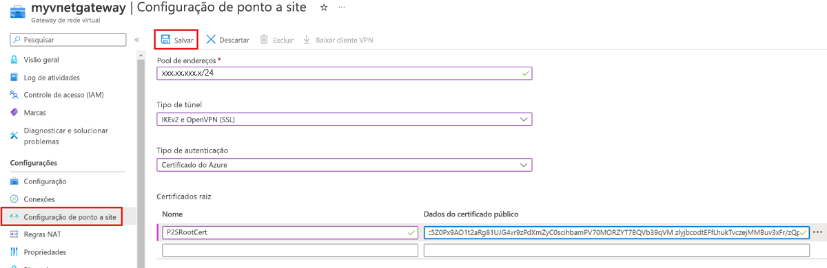This screenshot has height=268, width=827.
Task: Click the P2SRootCert name field
Action: click(290, 232)
